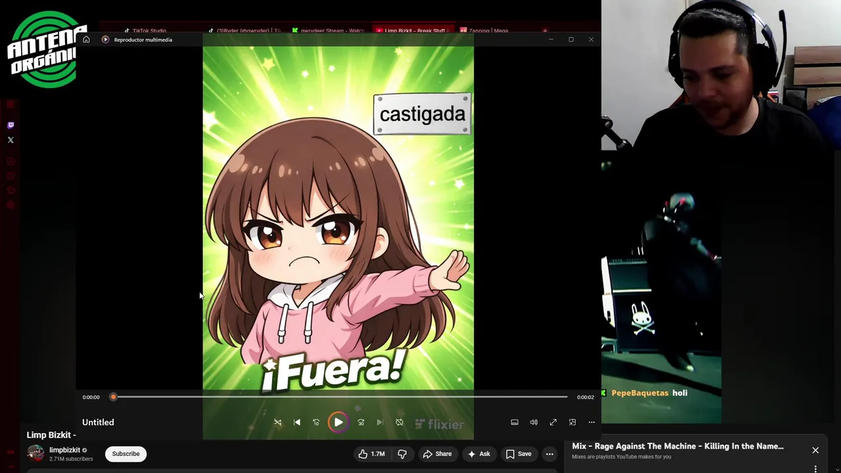
Task: Open the volume control in media player
Action: (534, 422)
